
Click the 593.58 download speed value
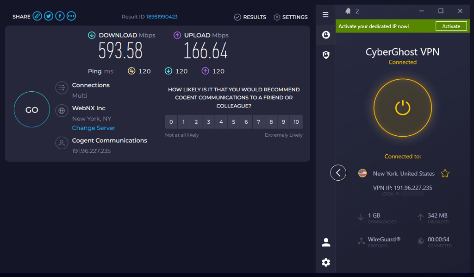coord(120,50)
